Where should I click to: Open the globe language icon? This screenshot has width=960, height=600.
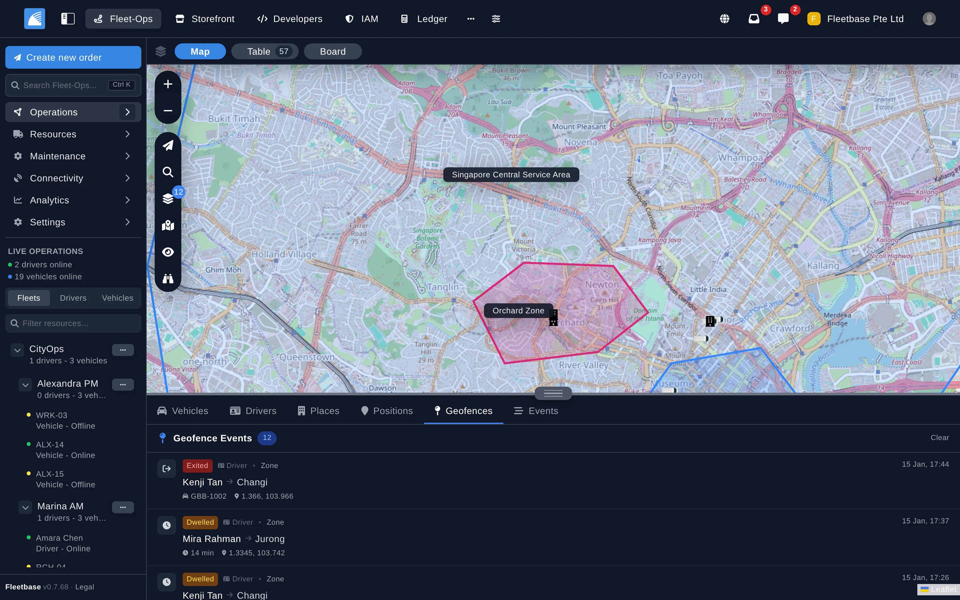(x=724, y=19)
